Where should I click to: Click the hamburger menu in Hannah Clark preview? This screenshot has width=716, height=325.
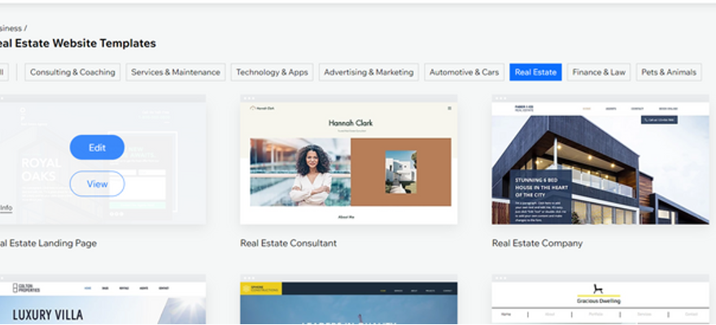449,108
